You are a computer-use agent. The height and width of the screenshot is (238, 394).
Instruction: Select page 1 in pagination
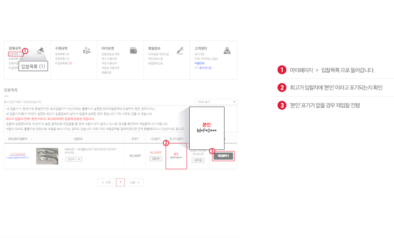[120, 182]
